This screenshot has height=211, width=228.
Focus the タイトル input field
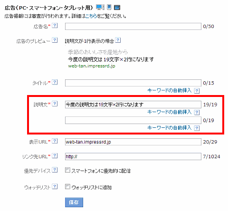133,83
